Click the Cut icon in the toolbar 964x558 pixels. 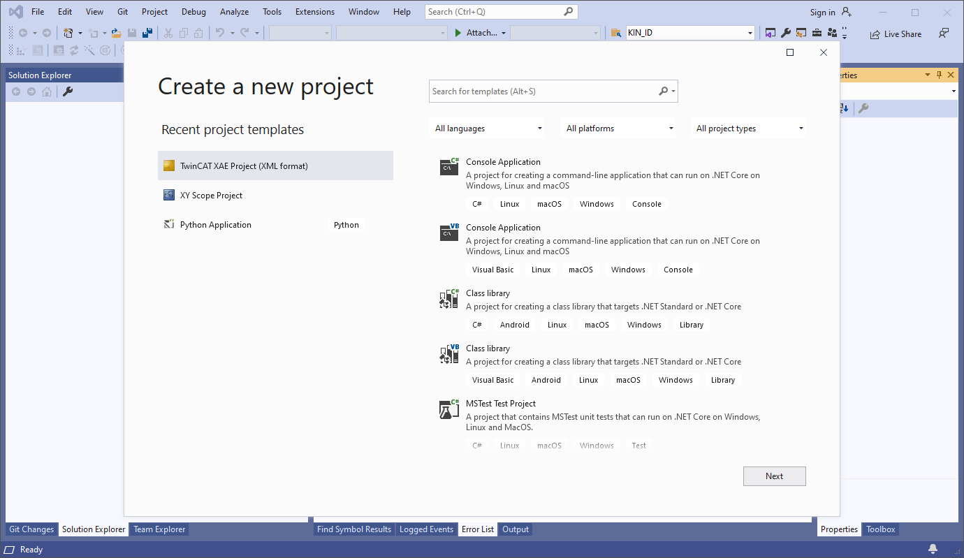[x=169, y=31]
